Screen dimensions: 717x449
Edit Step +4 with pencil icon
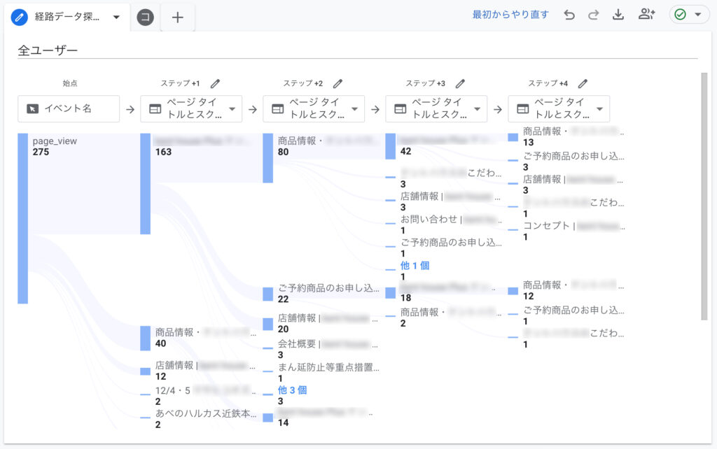coord(583,84)
